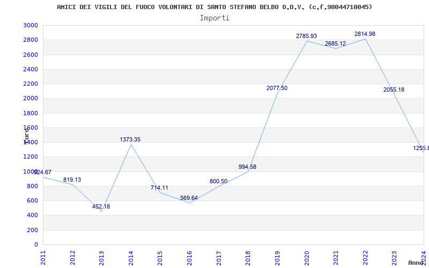This screenshot has height=268, width=429.
Task: Click the y-axis value 600
Action: coord(32,200)
